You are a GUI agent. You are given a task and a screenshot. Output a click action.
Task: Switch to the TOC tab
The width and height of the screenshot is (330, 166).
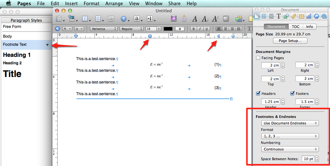click(x=295, y=27)
